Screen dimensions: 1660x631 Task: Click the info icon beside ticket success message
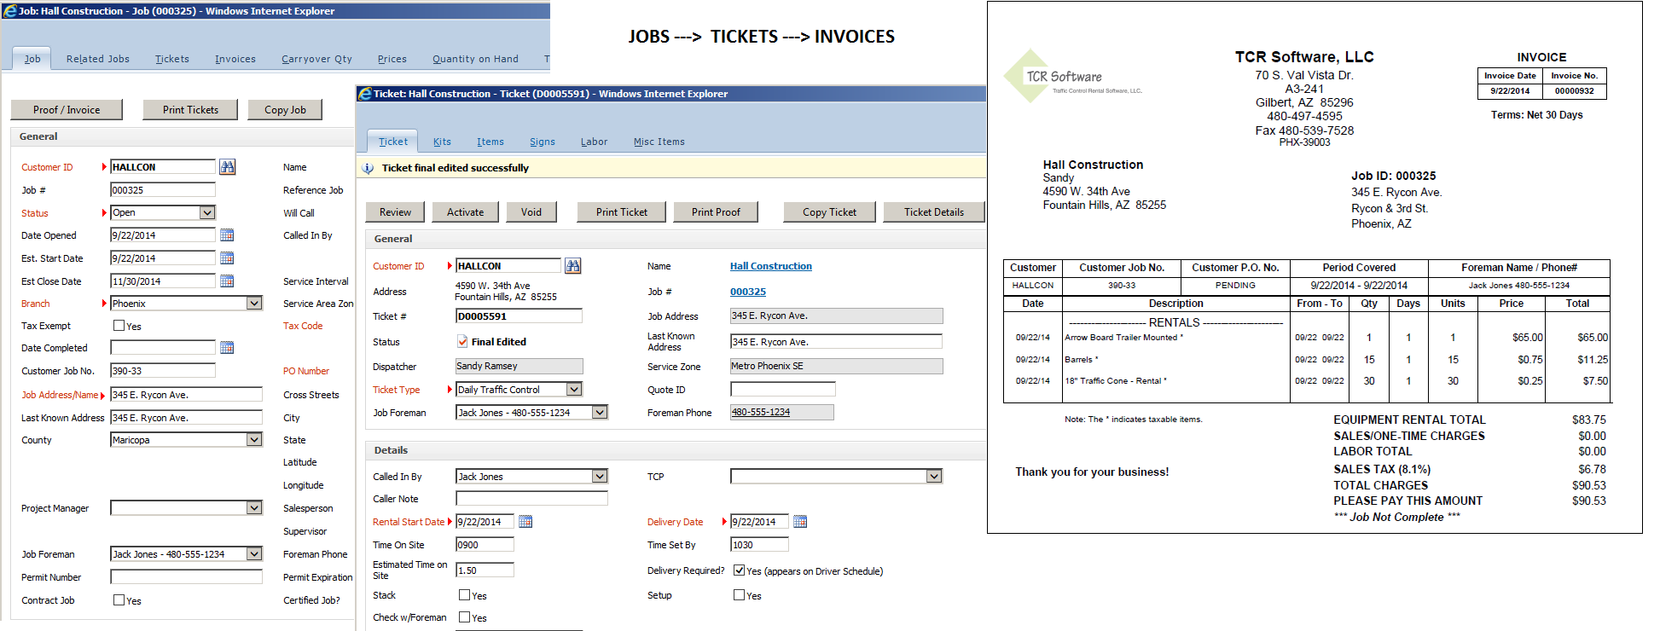[368, 168]
